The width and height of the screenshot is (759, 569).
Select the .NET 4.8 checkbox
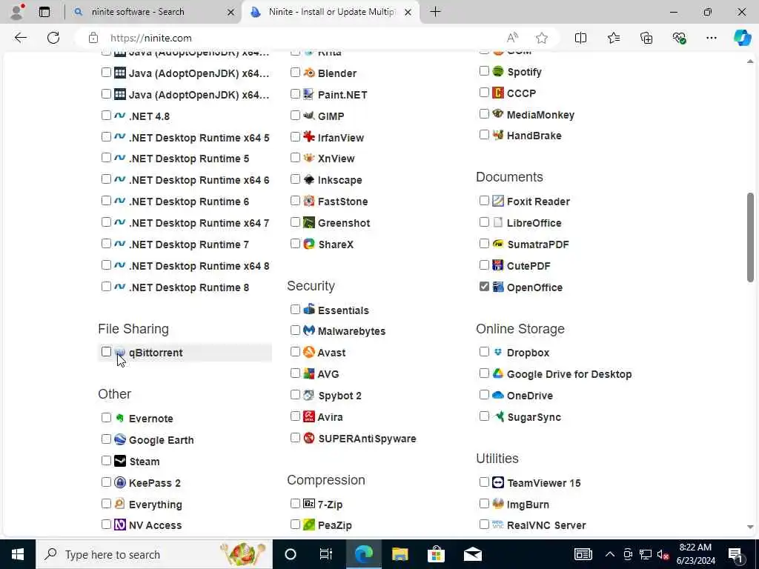tap(107, 115)
